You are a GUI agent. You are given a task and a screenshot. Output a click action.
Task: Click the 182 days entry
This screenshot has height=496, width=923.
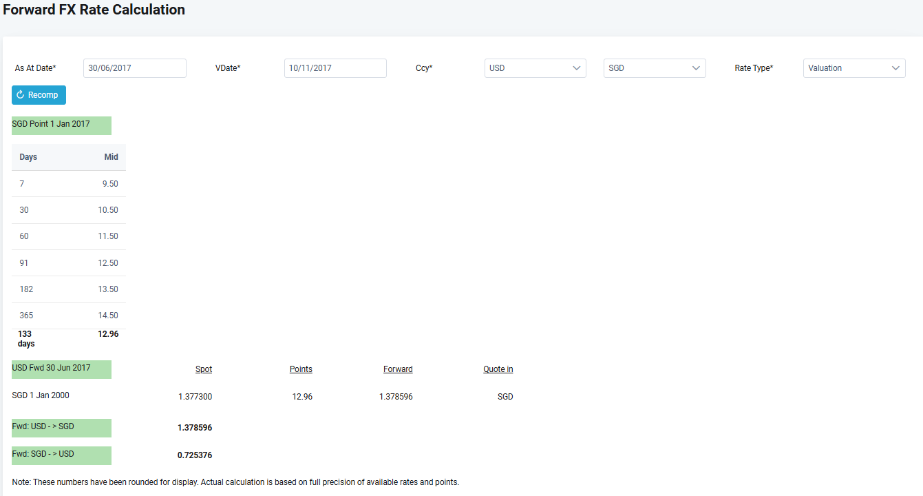26,289
